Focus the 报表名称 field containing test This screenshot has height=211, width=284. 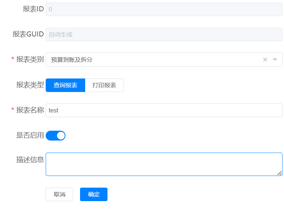pyautogui.click(x=164, y=110)
